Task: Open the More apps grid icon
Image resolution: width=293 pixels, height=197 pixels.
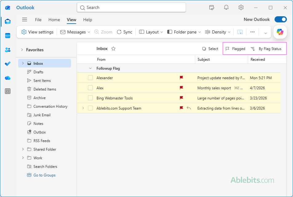Action: 8,91
